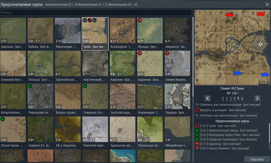Click the map grid scrollbar
Image resolution: width=271 pixels, height=163 pixels.
click(x=193, y=57)
